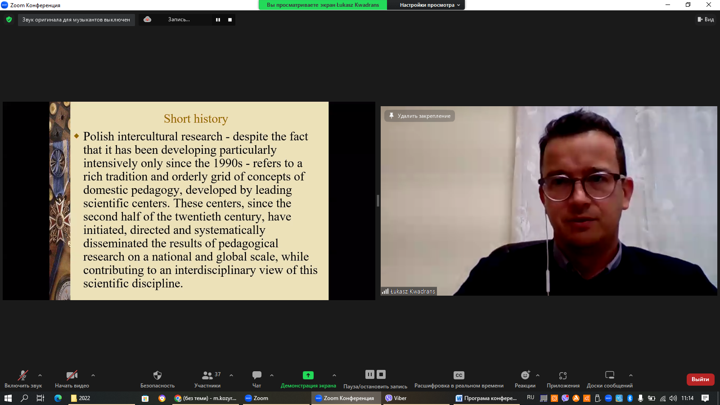Click Удалить закрепление to unpin video
This screenshot has height=405, width=720.
click(x=419, y=116)
